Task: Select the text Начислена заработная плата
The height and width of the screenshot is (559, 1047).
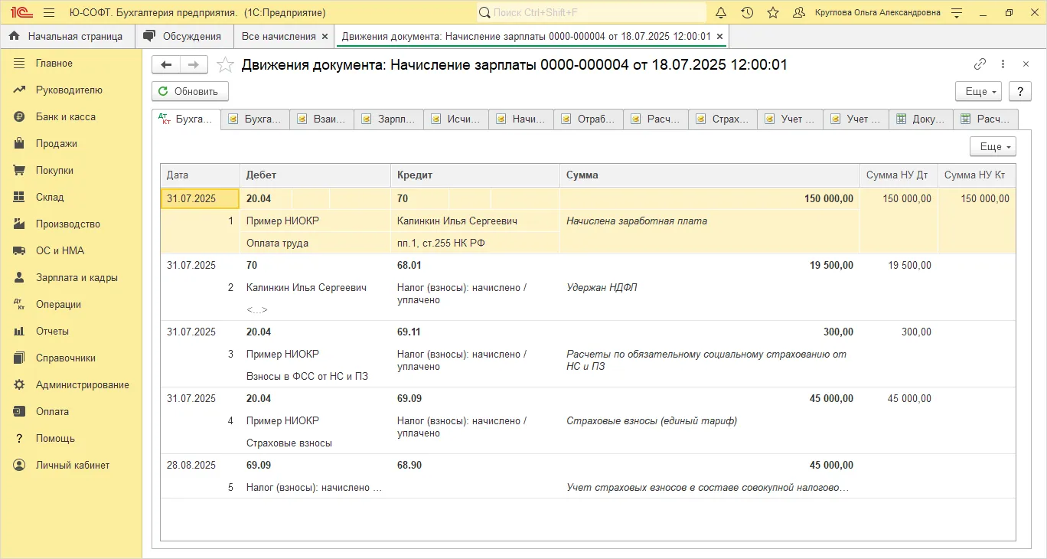Action: pyautogui.click(x=637, y=221)
